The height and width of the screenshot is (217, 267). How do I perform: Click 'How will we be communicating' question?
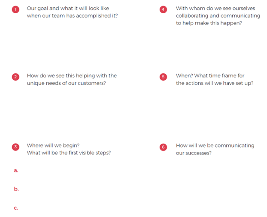coord(215,145)
